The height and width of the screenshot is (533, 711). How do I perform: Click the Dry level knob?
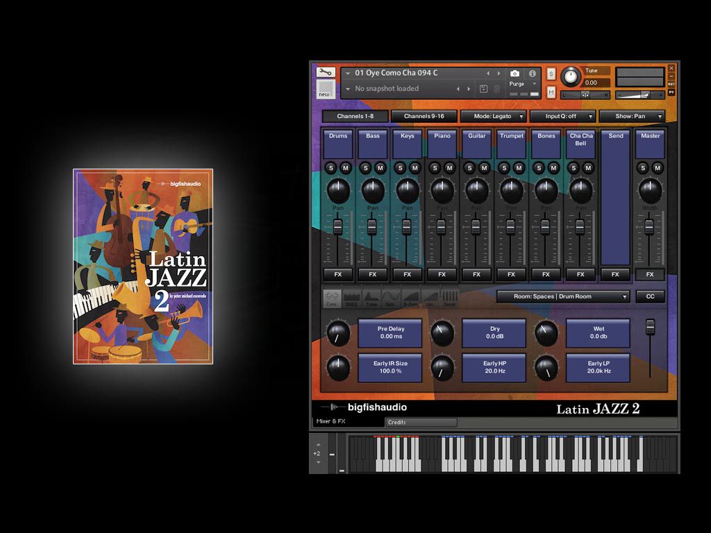click(x=442, y=333)
